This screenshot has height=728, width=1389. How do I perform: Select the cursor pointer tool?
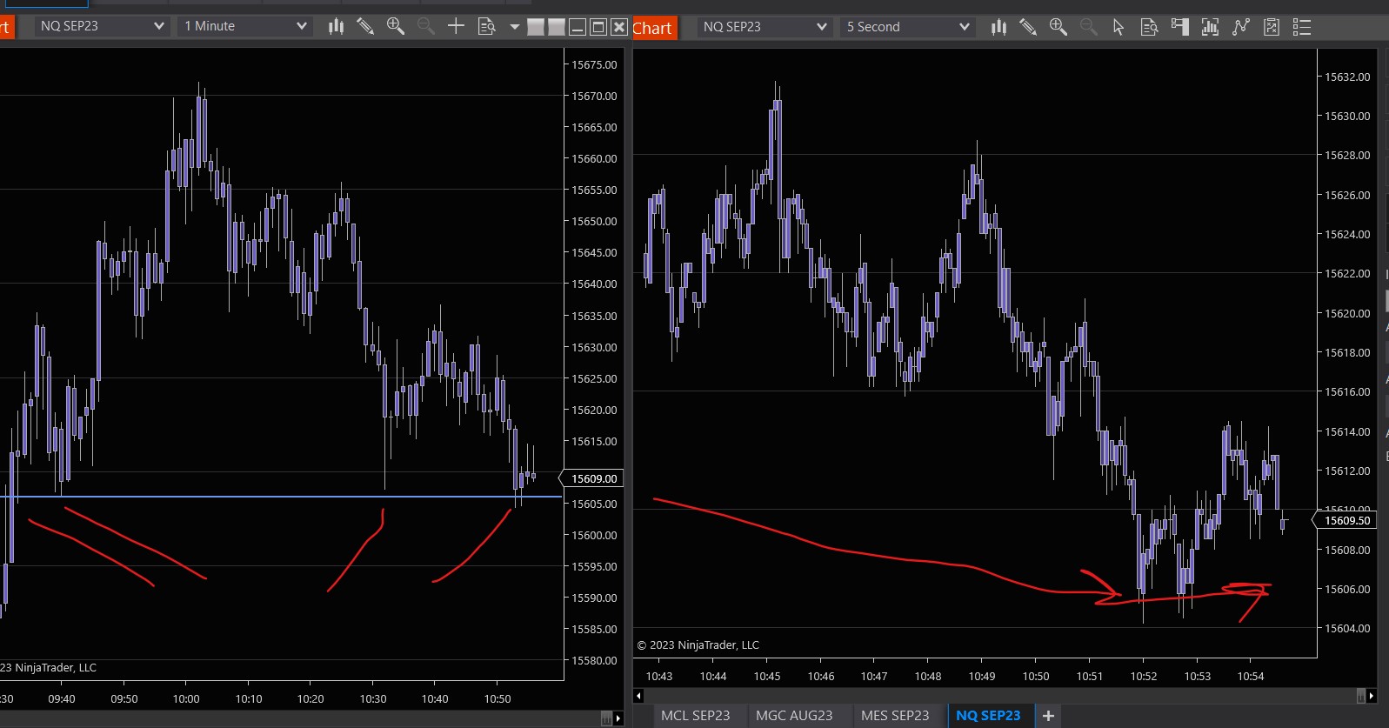click(x=1119, y=27)
